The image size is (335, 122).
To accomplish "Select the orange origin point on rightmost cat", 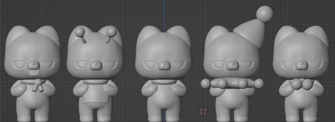I will point(302,81).
